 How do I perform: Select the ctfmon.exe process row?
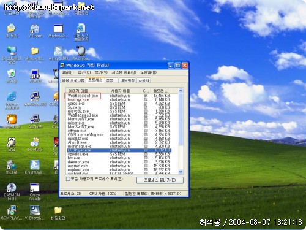coord(119,131)
